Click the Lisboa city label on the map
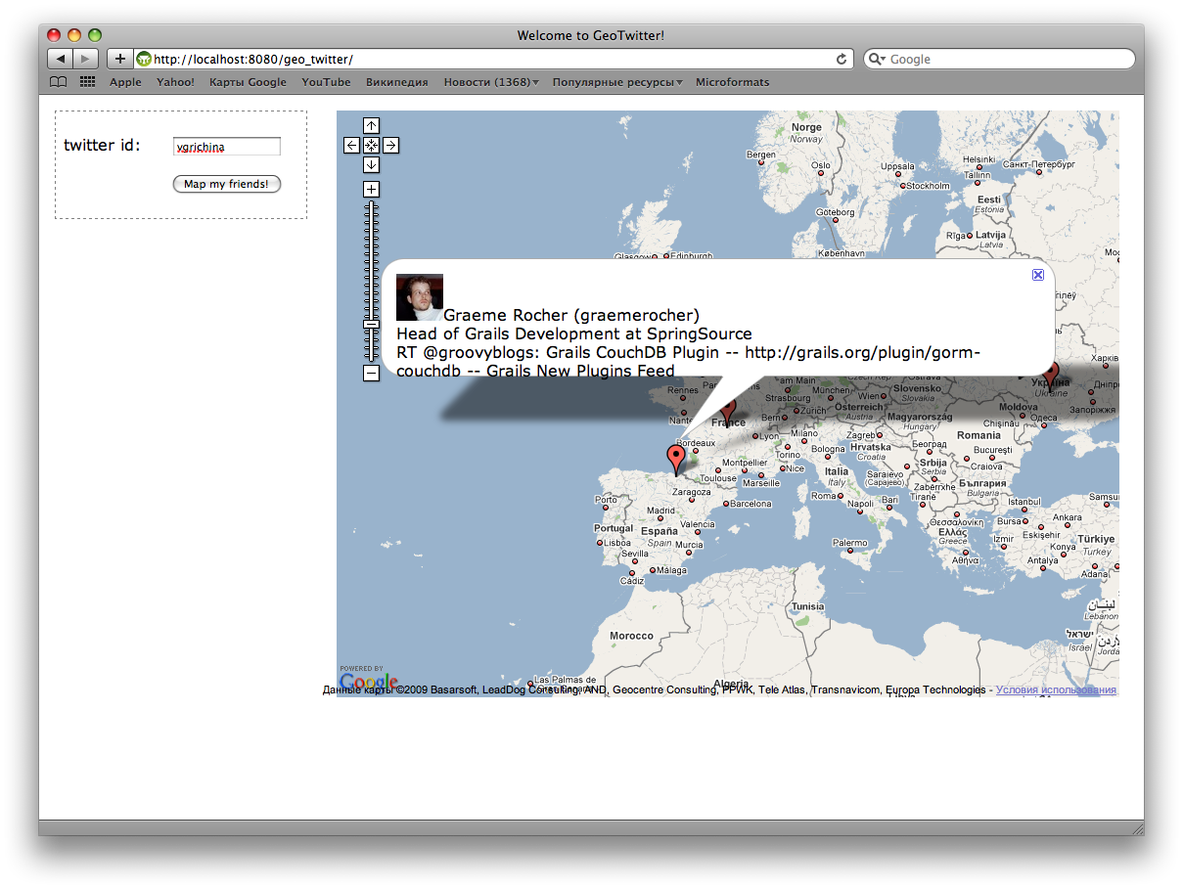 [616, 543]
